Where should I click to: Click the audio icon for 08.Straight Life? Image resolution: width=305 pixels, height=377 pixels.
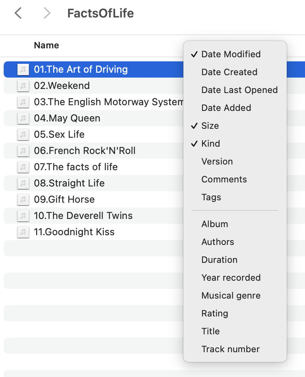[23, 183]
